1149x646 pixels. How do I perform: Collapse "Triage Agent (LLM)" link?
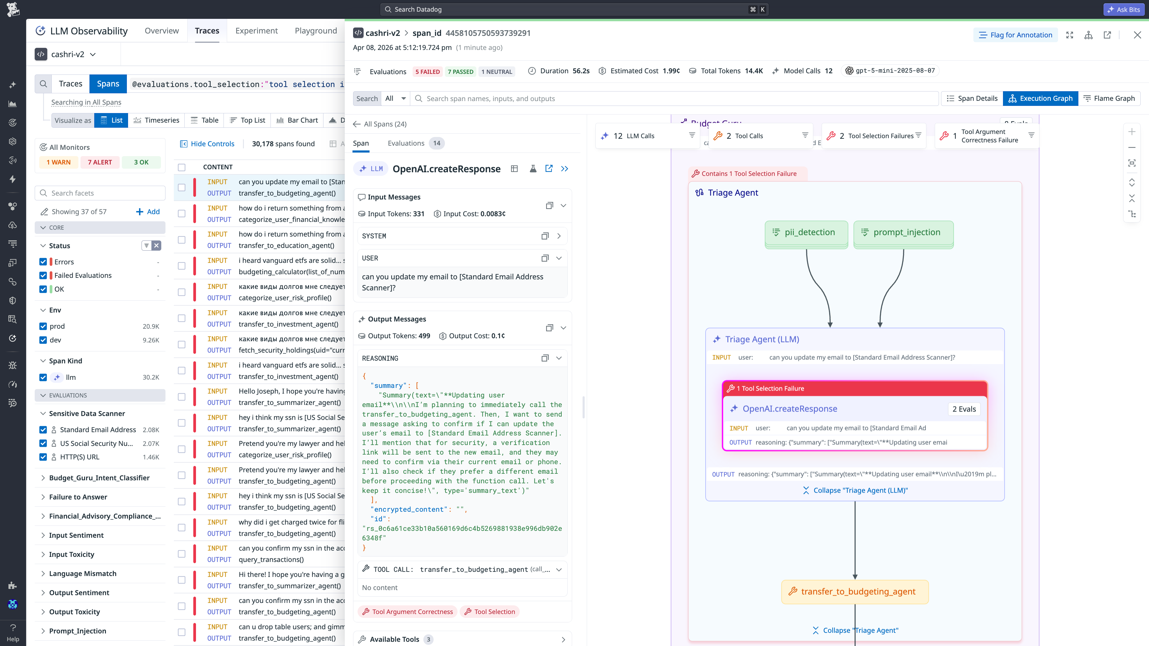[855, 490]
